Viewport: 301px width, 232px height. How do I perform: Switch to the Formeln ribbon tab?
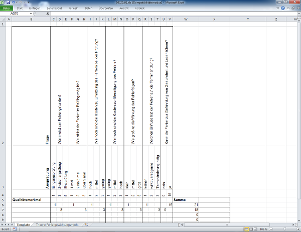(74, 9)
